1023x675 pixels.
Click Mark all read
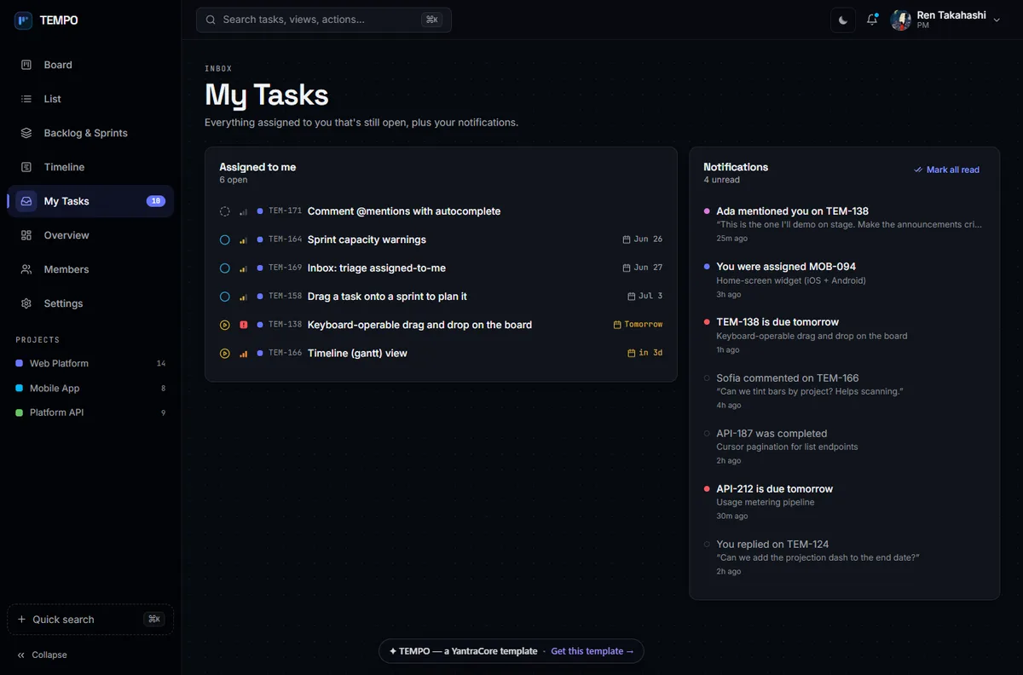[x=946, y=170]
